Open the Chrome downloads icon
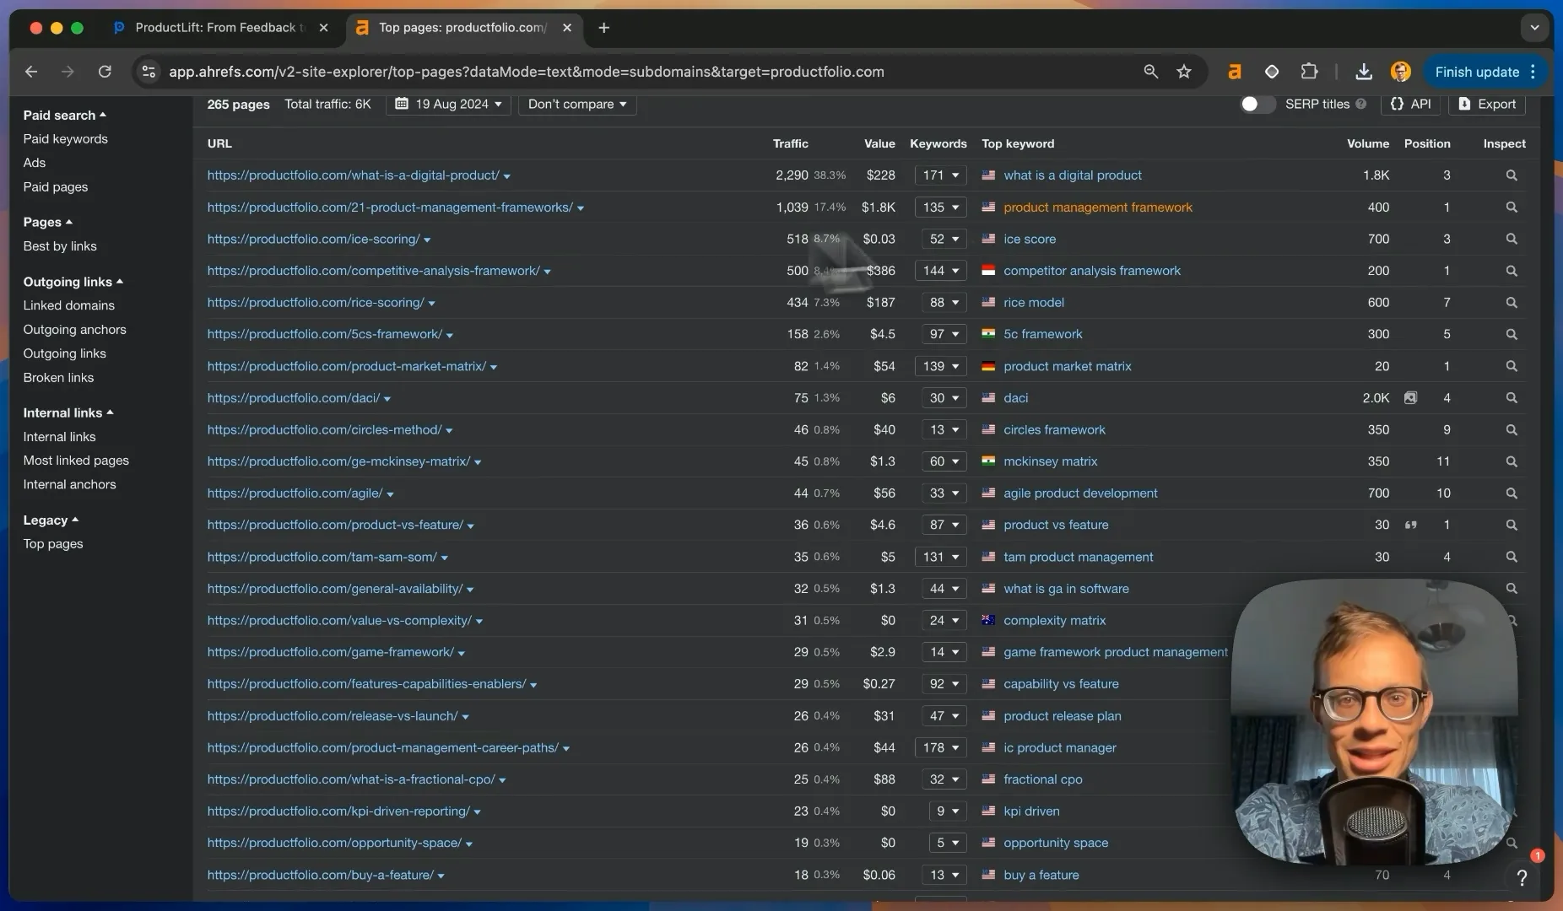Screen dimensions: 1563x911 point(1363,72)
